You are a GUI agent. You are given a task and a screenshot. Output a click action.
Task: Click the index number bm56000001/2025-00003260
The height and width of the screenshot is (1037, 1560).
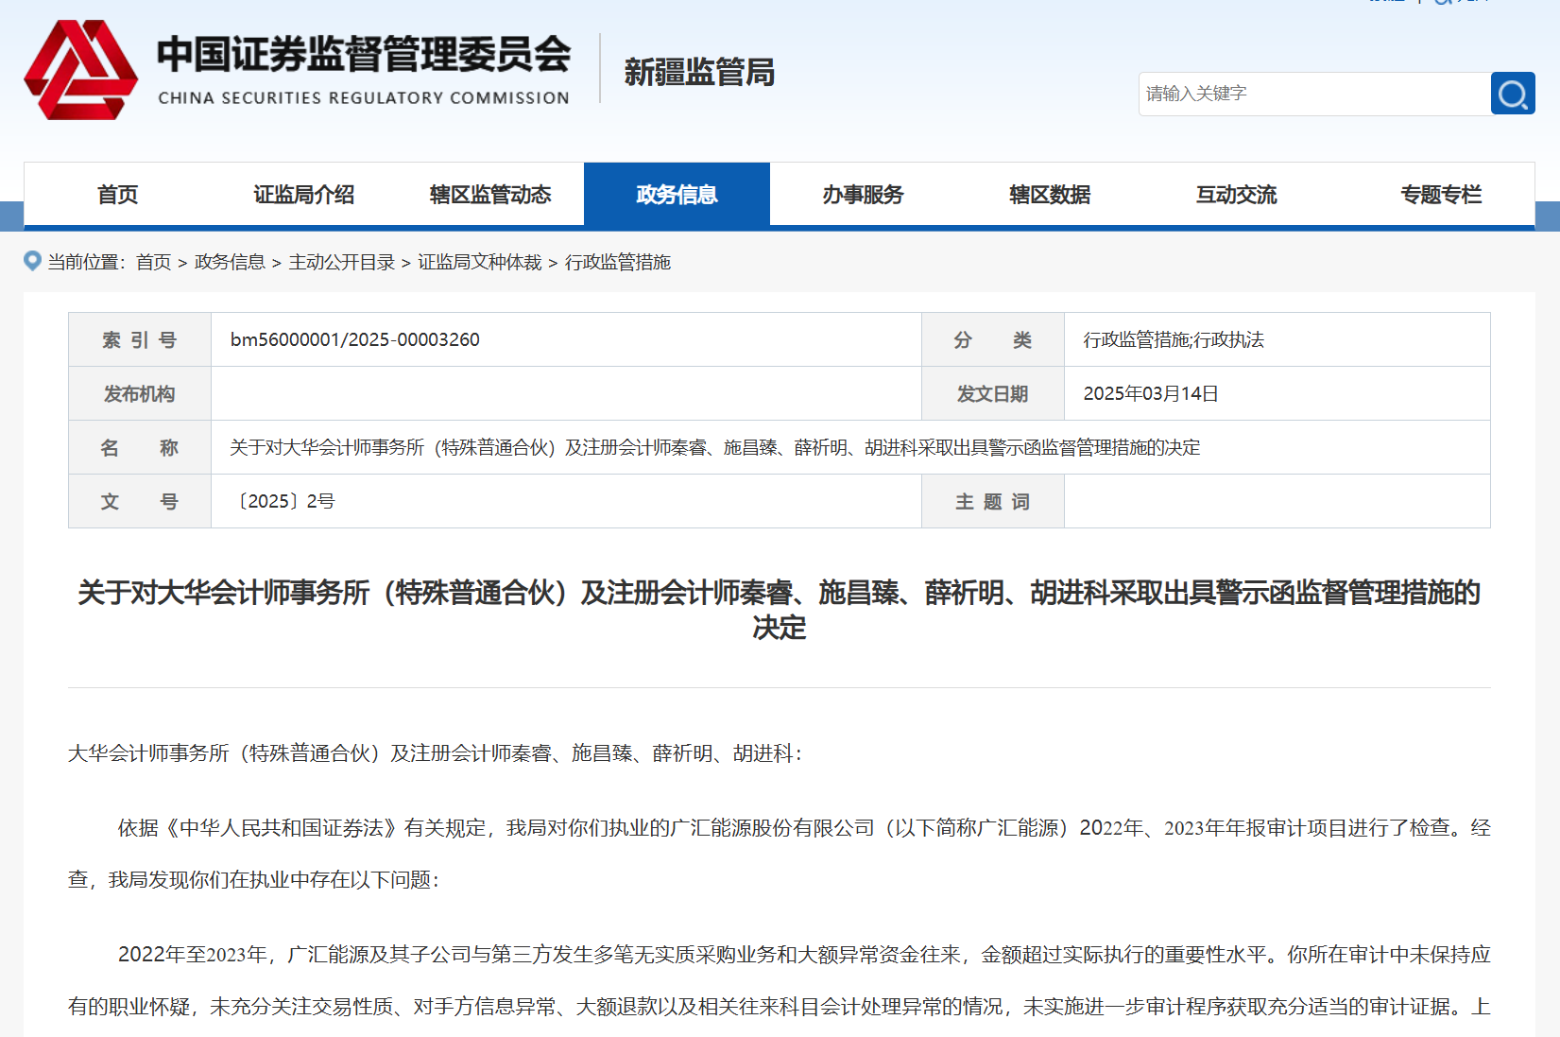[354, 339]
